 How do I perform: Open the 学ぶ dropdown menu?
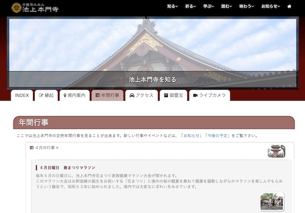[208, 7]
